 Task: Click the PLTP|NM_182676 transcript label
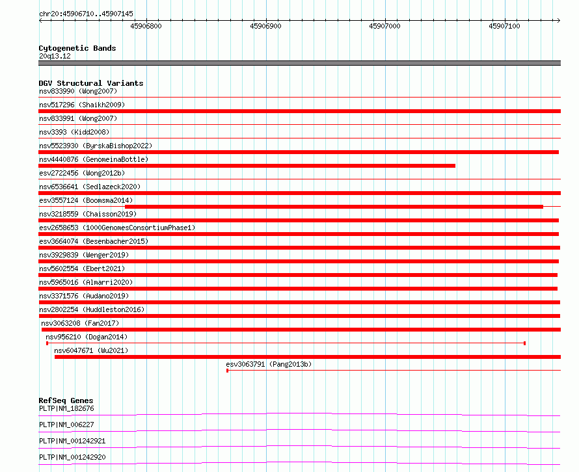(x=66, y=408)
